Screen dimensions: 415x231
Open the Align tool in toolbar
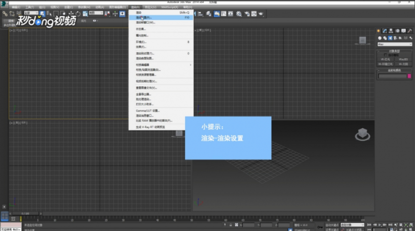(201, 14)
